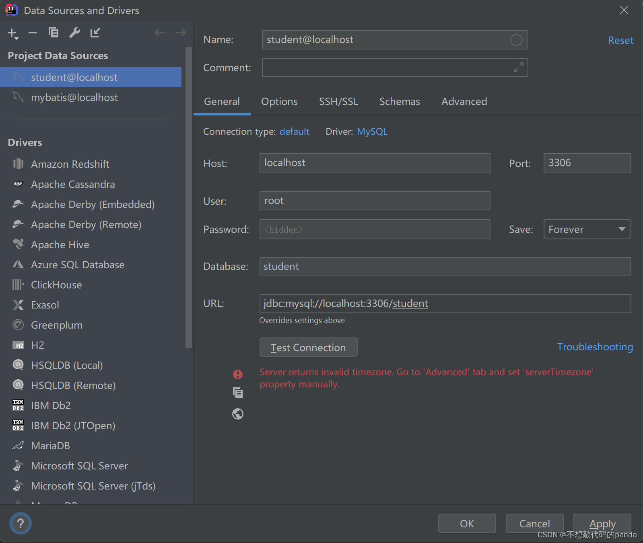
Task: Select HSQLDB (Remote) driver
Action: point(91,385)
